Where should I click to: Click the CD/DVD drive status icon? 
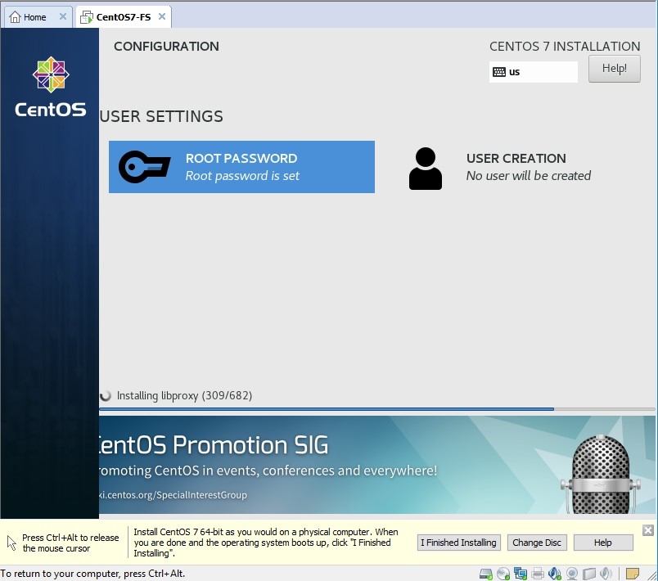pos(503,574)
